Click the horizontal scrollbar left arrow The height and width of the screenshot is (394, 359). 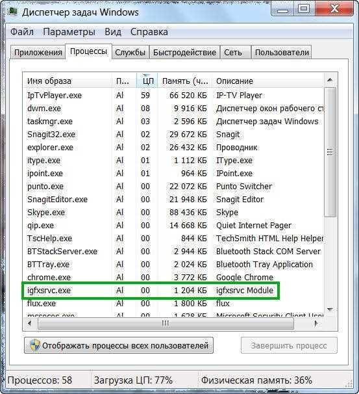(x=30, y=323)
